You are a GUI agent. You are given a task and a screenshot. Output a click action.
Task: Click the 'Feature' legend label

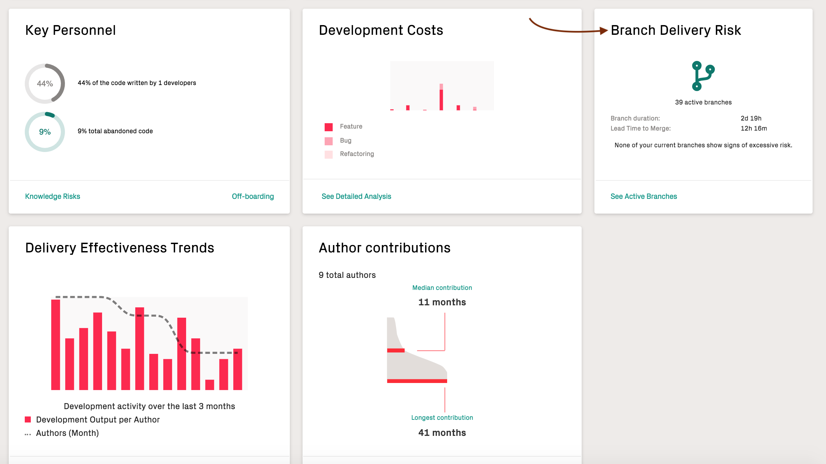(x=351, y=127)
